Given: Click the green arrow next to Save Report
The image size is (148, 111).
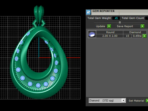Looking at the screenshot, I should [142, 26].
